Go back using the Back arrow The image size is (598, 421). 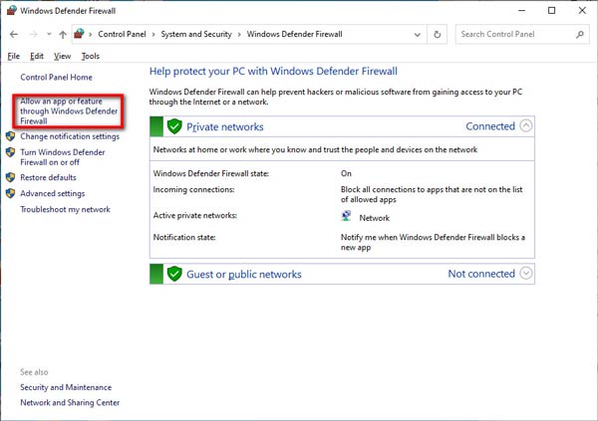point(14,34)
